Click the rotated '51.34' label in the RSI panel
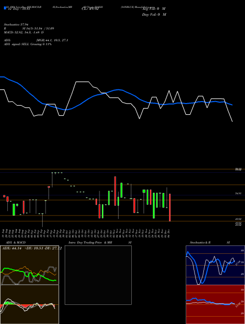Viewport: 245px width, 324px height. click(x=238, y=305)
